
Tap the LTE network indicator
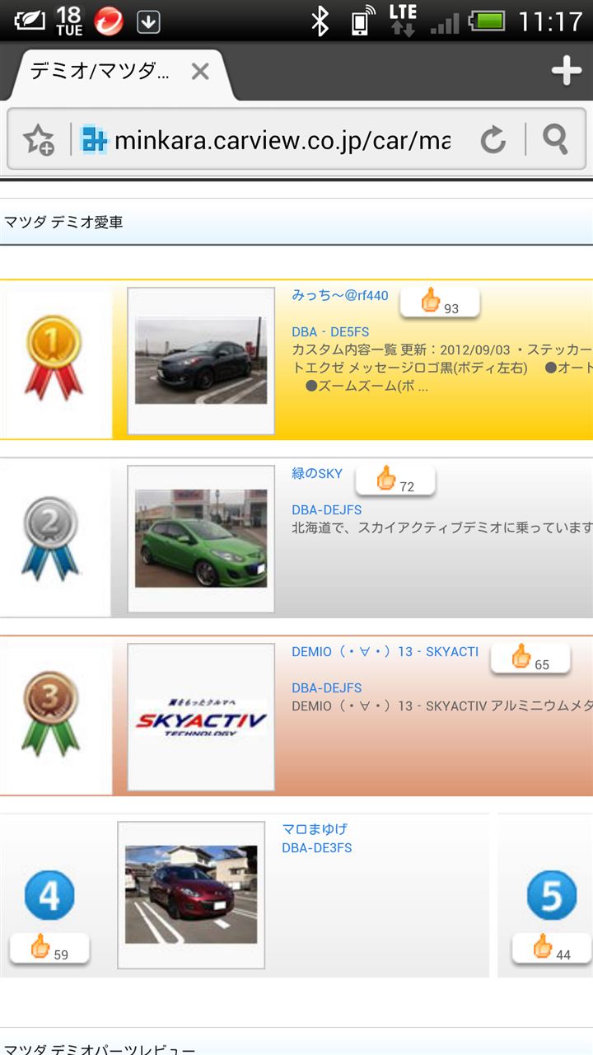click(403, 21)
